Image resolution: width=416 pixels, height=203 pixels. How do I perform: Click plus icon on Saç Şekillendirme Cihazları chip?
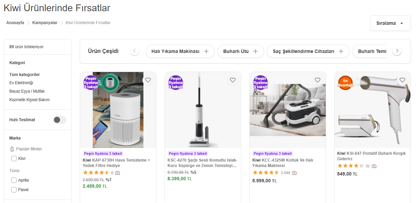click(x=341, y=51)
